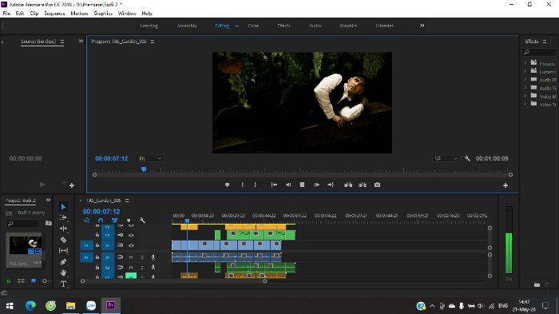Switch to the Color workspace
Image resolution: width=559 pixels, height=314 pixels.
(253, 26)
